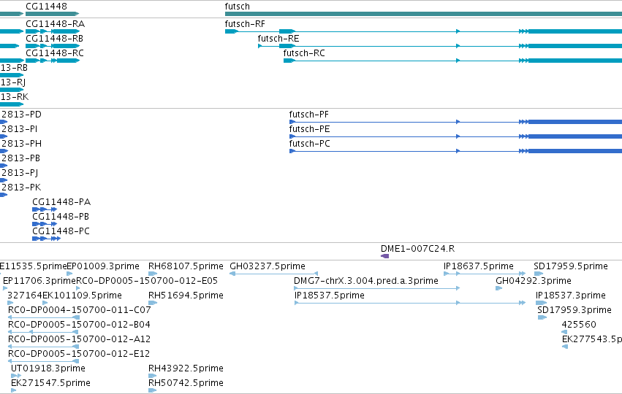Select the SD17959.3prime arrow glyph
This screenshot has height=394, width=622.
(x=542, y=317)
